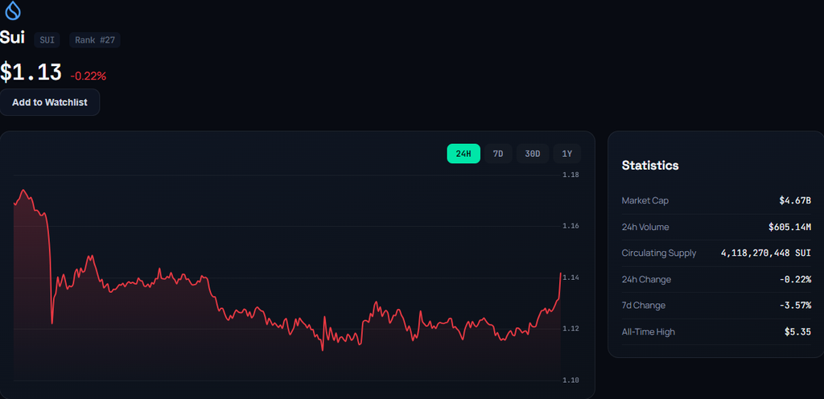Click the All-Time High label
The width and height of the screenshot is (824, 399).
click(x=649, y=331)
